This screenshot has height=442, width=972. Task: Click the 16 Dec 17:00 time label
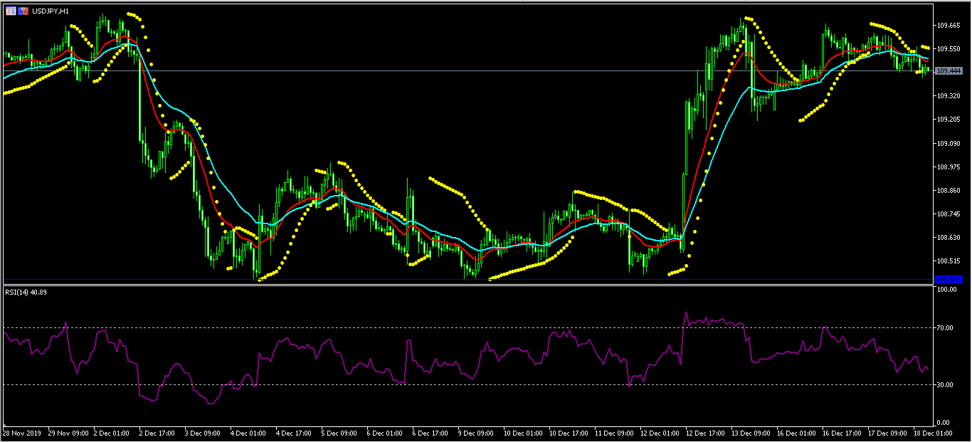pyautogui.click(x=842, y=433)
